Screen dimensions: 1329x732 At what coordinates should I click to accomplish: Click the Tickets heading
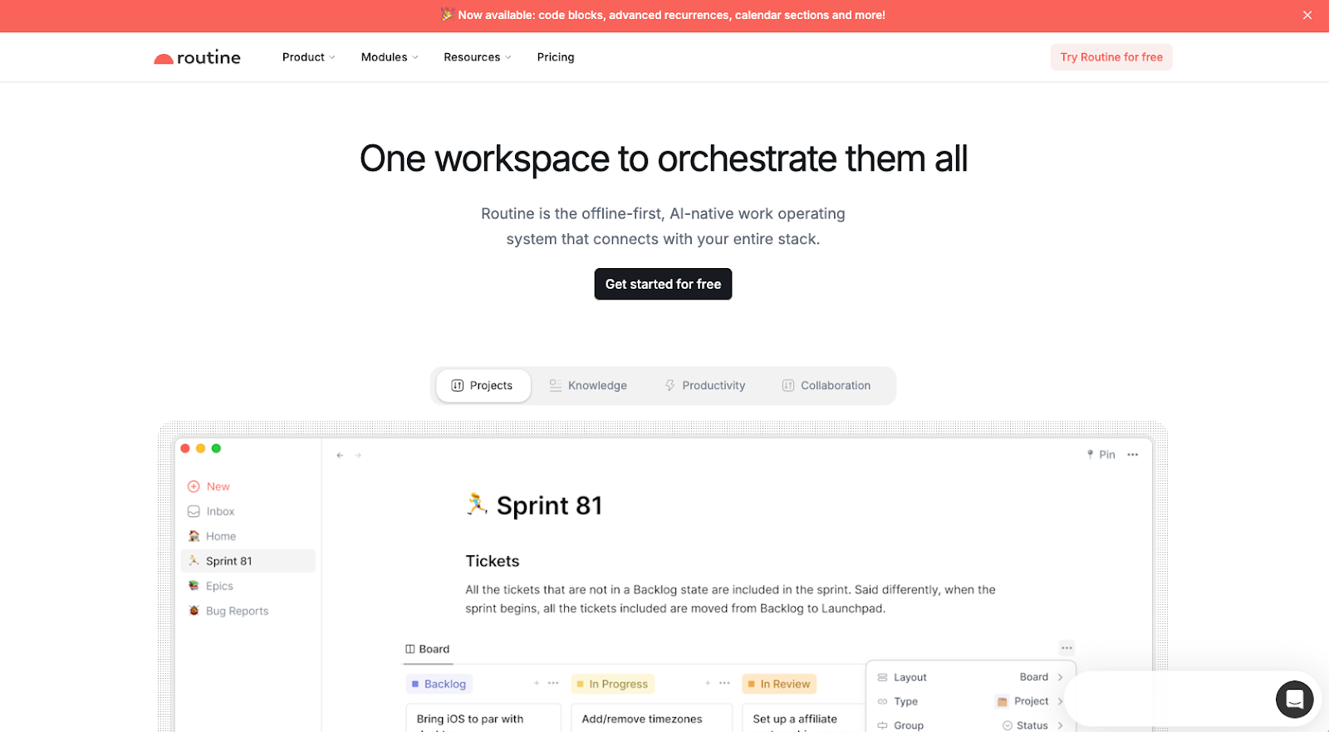pos(493,561)
